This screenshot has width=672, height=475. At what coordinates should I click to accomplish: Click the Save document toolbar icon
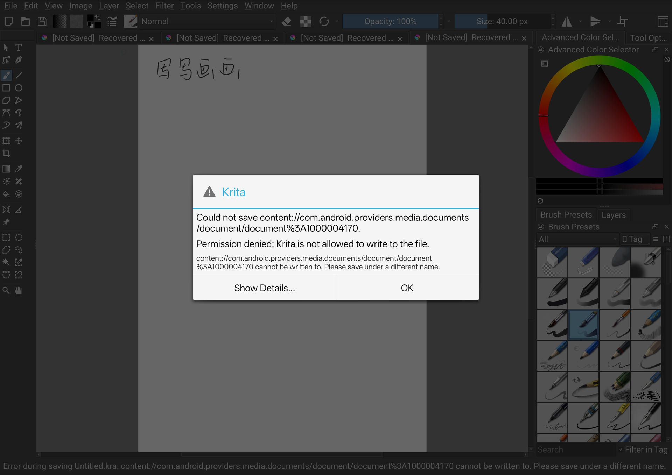click(42, 21)
